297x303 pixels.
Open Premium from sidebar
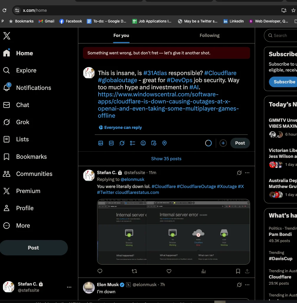22,191
